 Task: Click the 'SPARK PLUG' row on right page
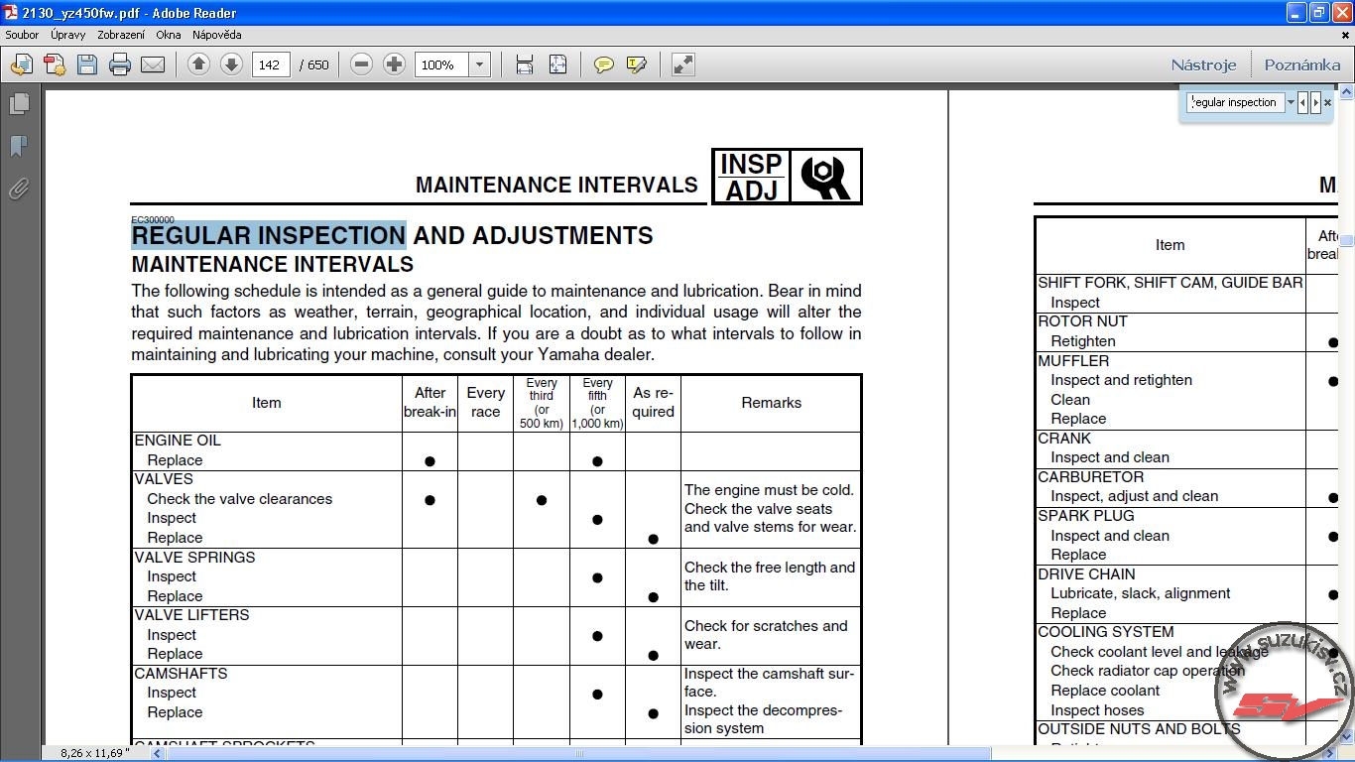[1086, 516]
